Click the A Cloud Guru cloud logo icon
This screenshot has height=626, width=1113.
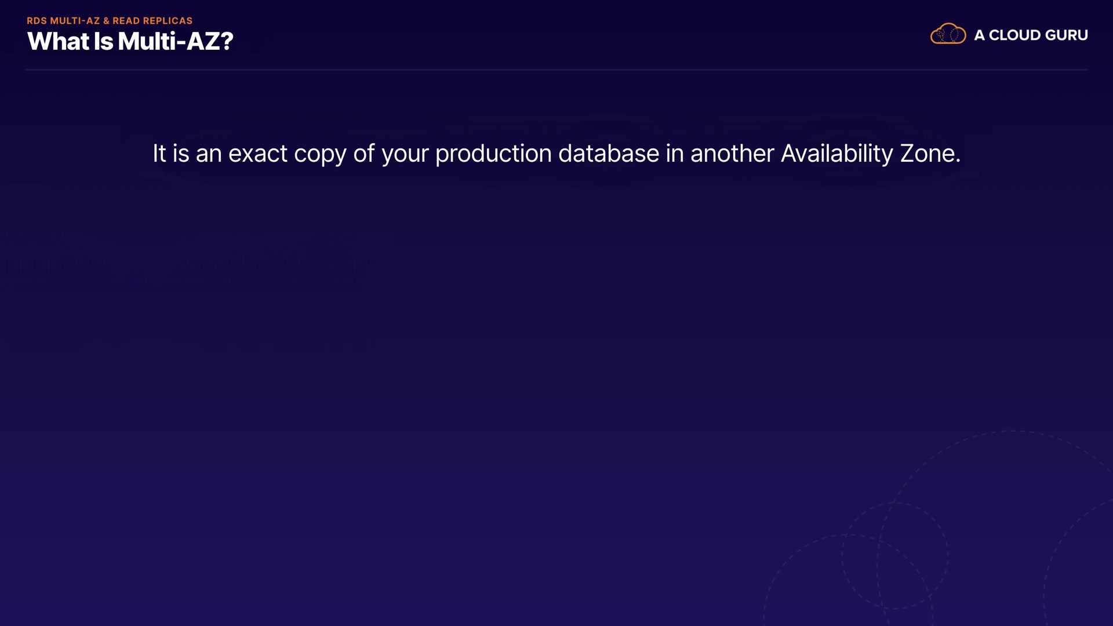click(x=948, y=34)
